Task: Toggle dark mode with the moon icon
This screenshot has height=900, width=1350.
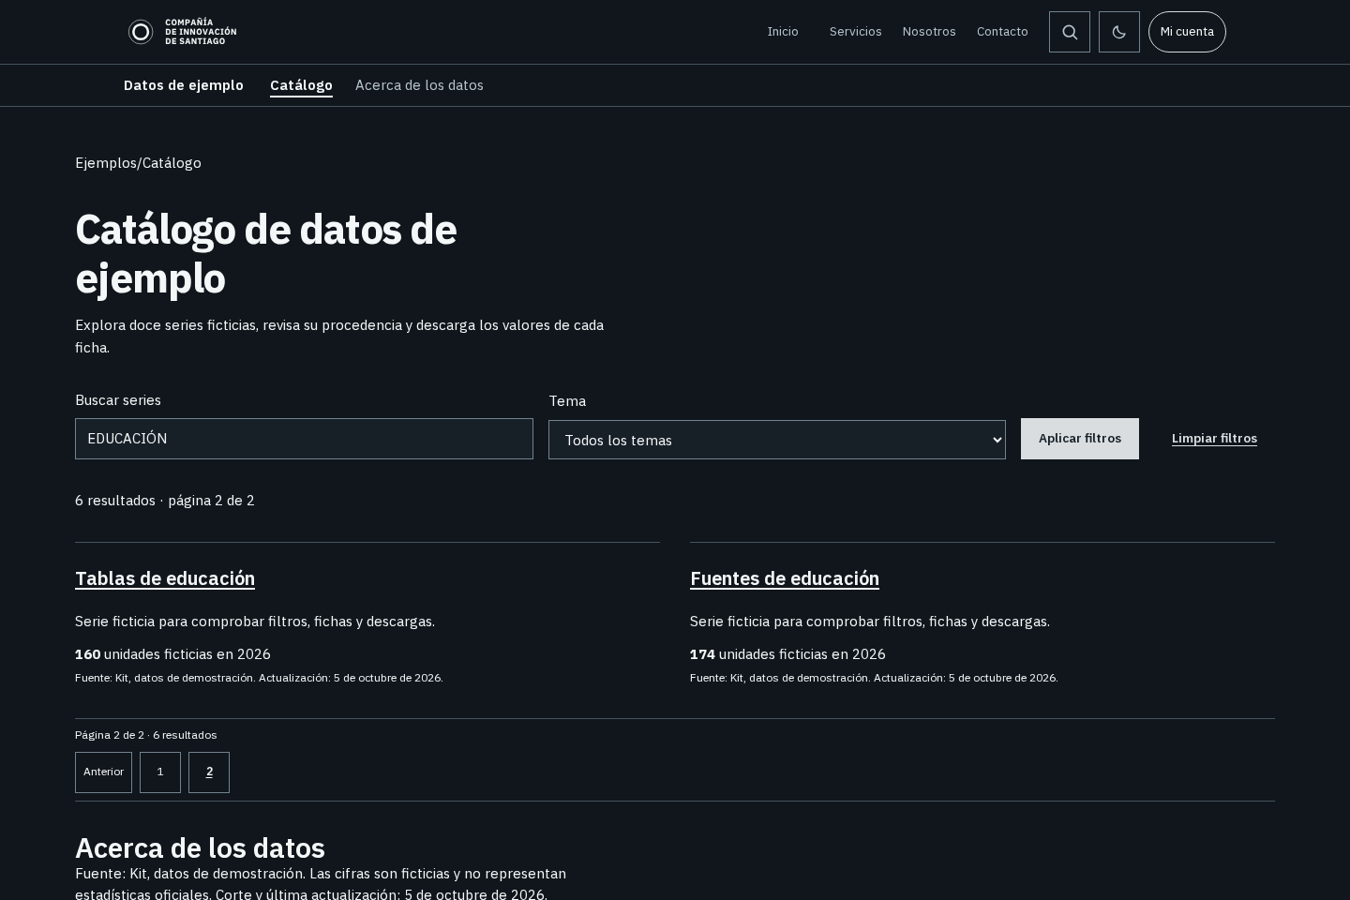Action: [1119, 32]
